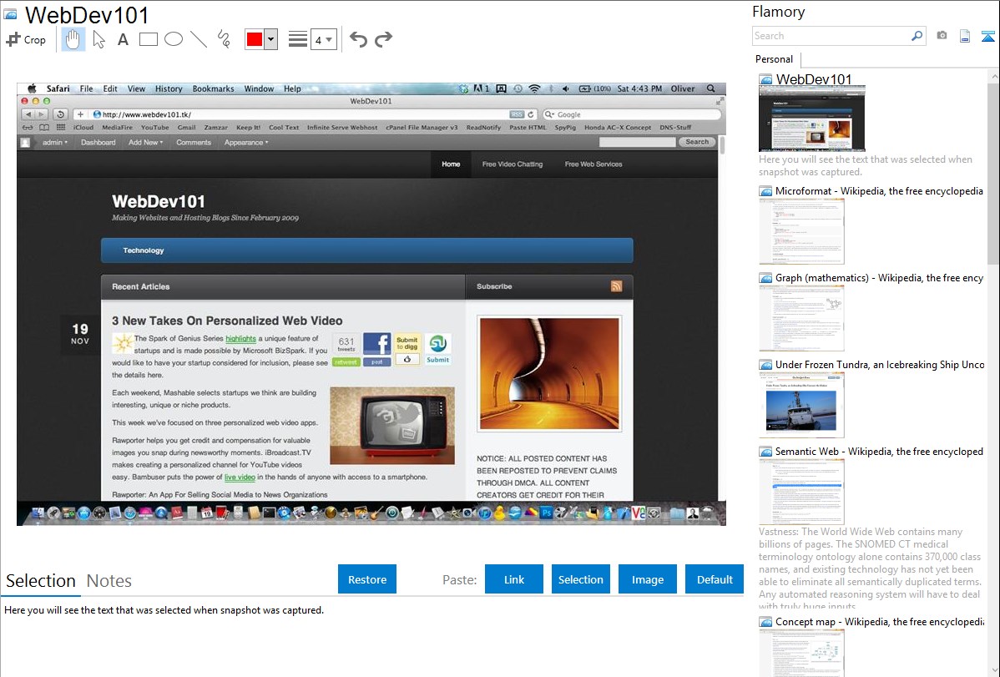
Task: Activate the Crop tool
Action: coord(26,39)
